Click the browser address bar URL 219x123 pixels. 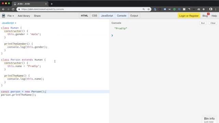click(x=42, y=9)
